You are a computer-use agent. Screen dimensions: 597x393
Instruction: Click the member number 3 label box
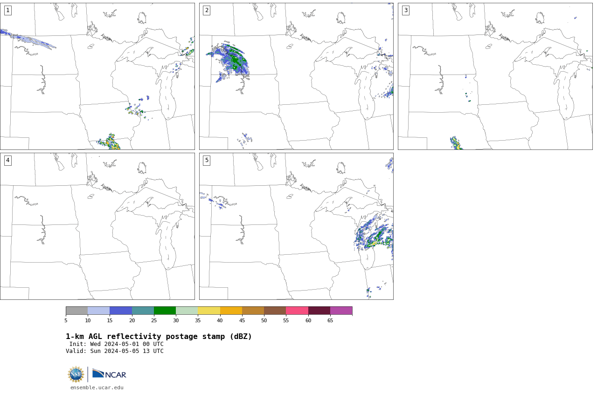tap(406, 10)
